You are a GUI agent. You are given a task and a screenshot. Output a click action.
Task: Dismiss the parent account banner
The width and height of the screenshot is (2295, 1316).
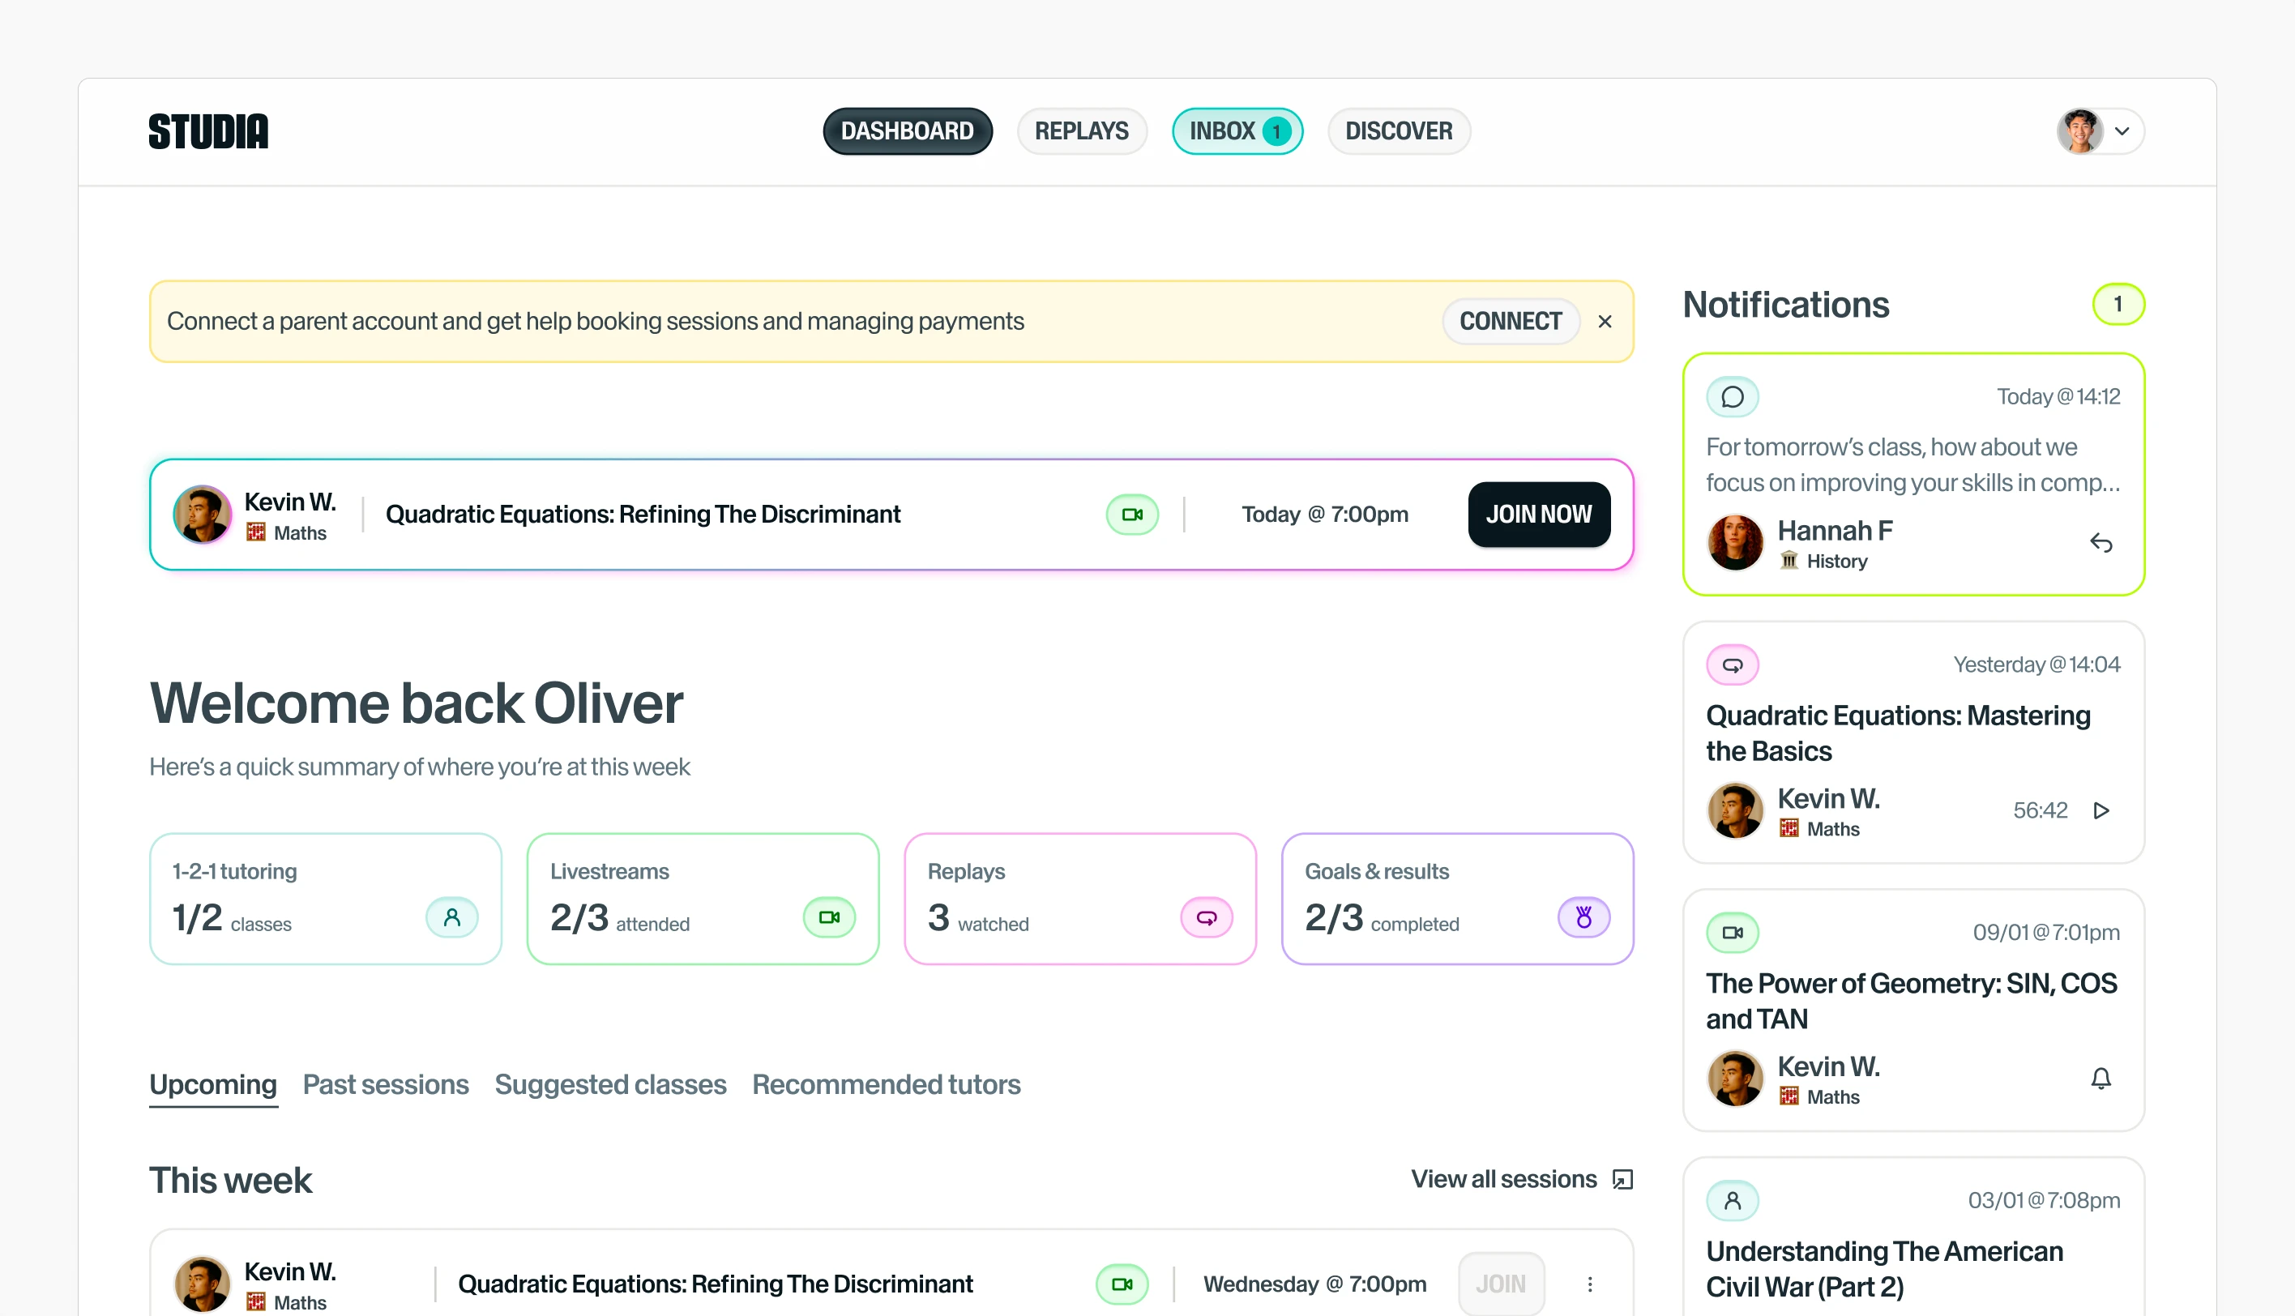click(1605, 321)
